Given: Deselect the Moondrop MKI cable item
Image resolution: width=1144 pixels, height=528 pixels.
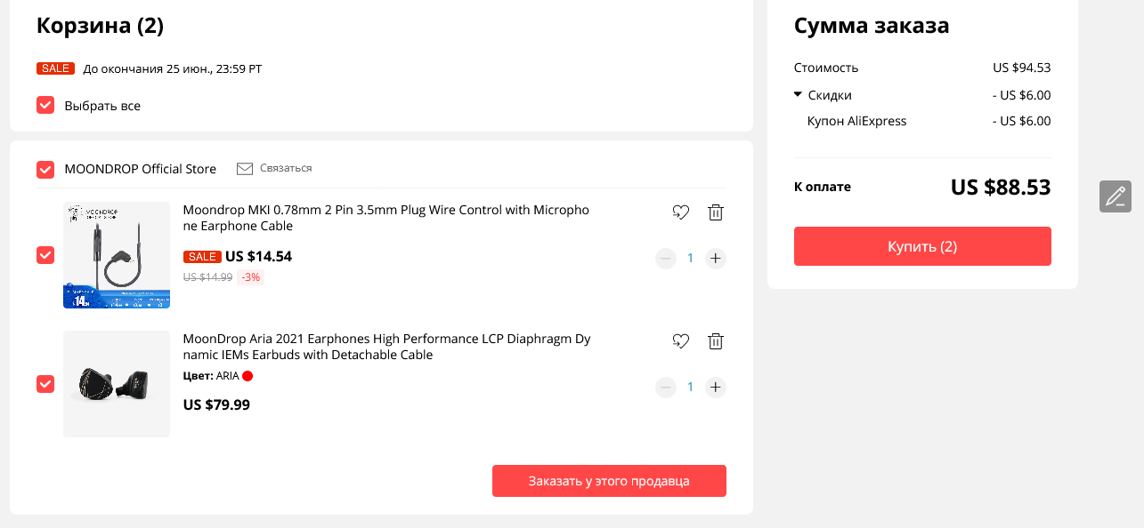Looking at the screenshot, I should point(45,255).
